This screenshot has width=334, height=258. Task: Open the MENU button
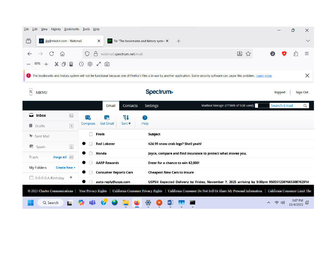[x=38, y=92]
